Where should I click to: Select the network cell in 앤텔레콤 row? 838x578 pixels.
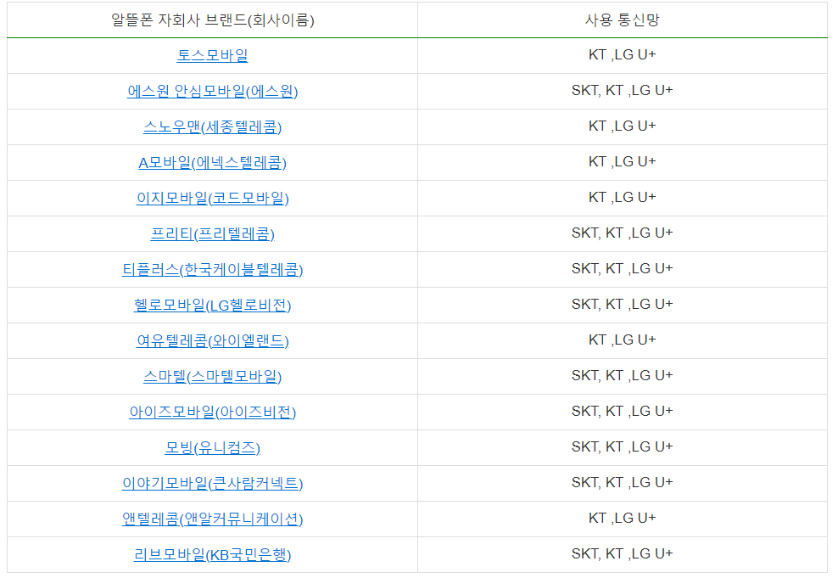click(622, 519)
